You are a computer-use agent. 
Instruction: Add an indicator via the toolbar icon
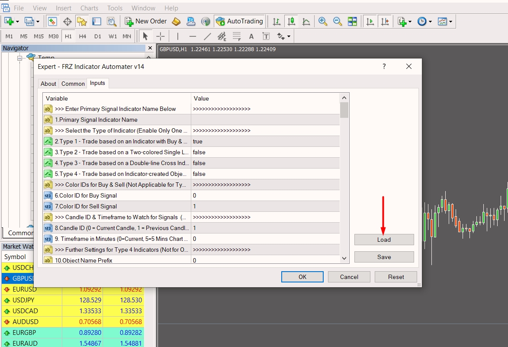click(402, 21)
